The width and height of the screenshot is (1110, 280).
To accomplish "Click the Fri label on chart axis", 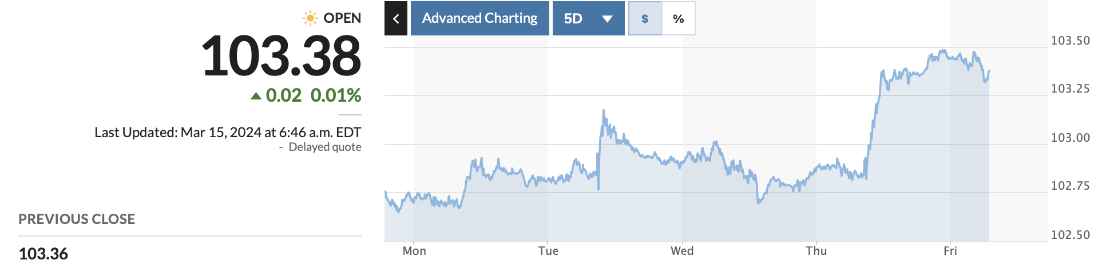I will 950,251.
